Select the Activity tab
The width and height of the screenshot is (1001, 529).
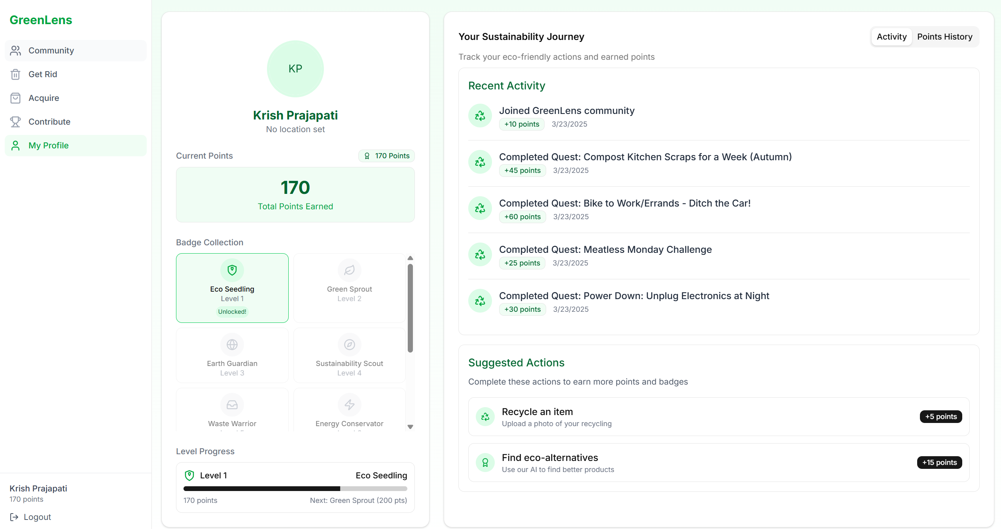pyautogui.click(x=891, y=37)
